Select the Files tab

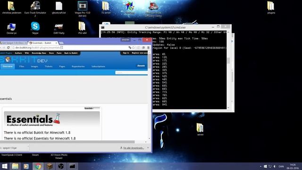22,66
